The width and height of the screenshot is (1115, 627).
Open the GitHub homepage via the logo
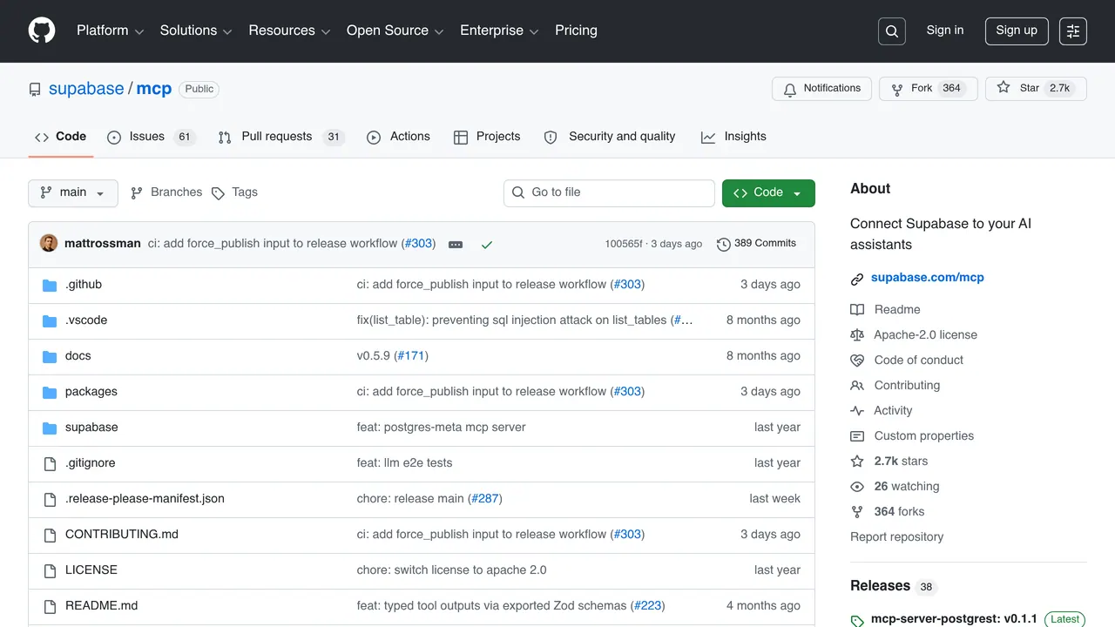tap(42, 30)
